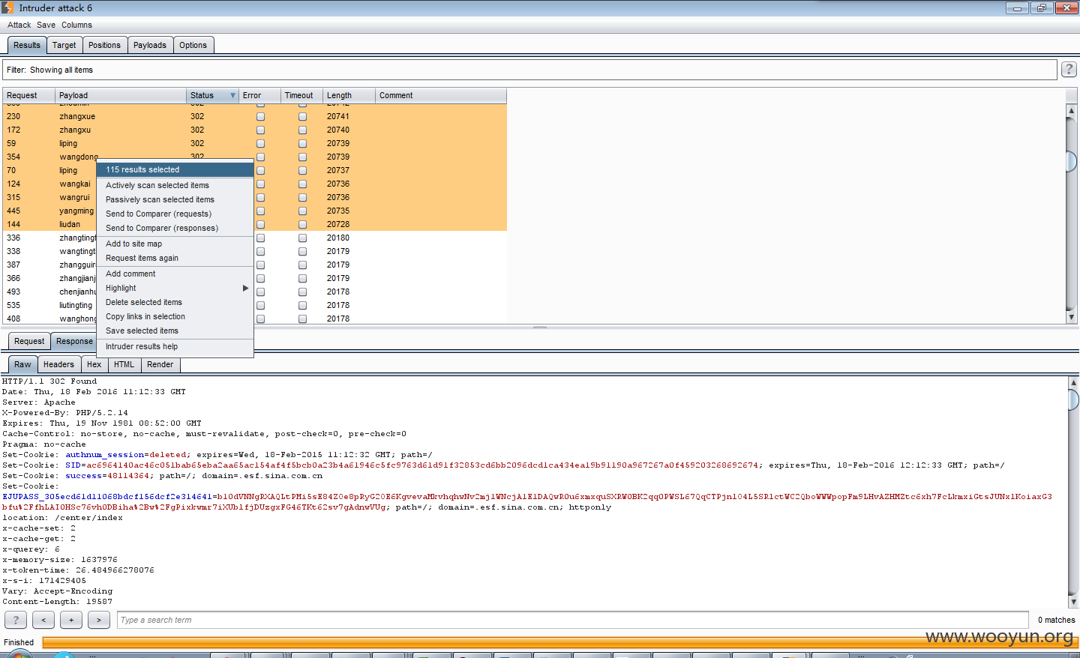The height and width of the screenshot is (658, 1080).
Task: Sort by Payload column header
Action: pos(121,95)
